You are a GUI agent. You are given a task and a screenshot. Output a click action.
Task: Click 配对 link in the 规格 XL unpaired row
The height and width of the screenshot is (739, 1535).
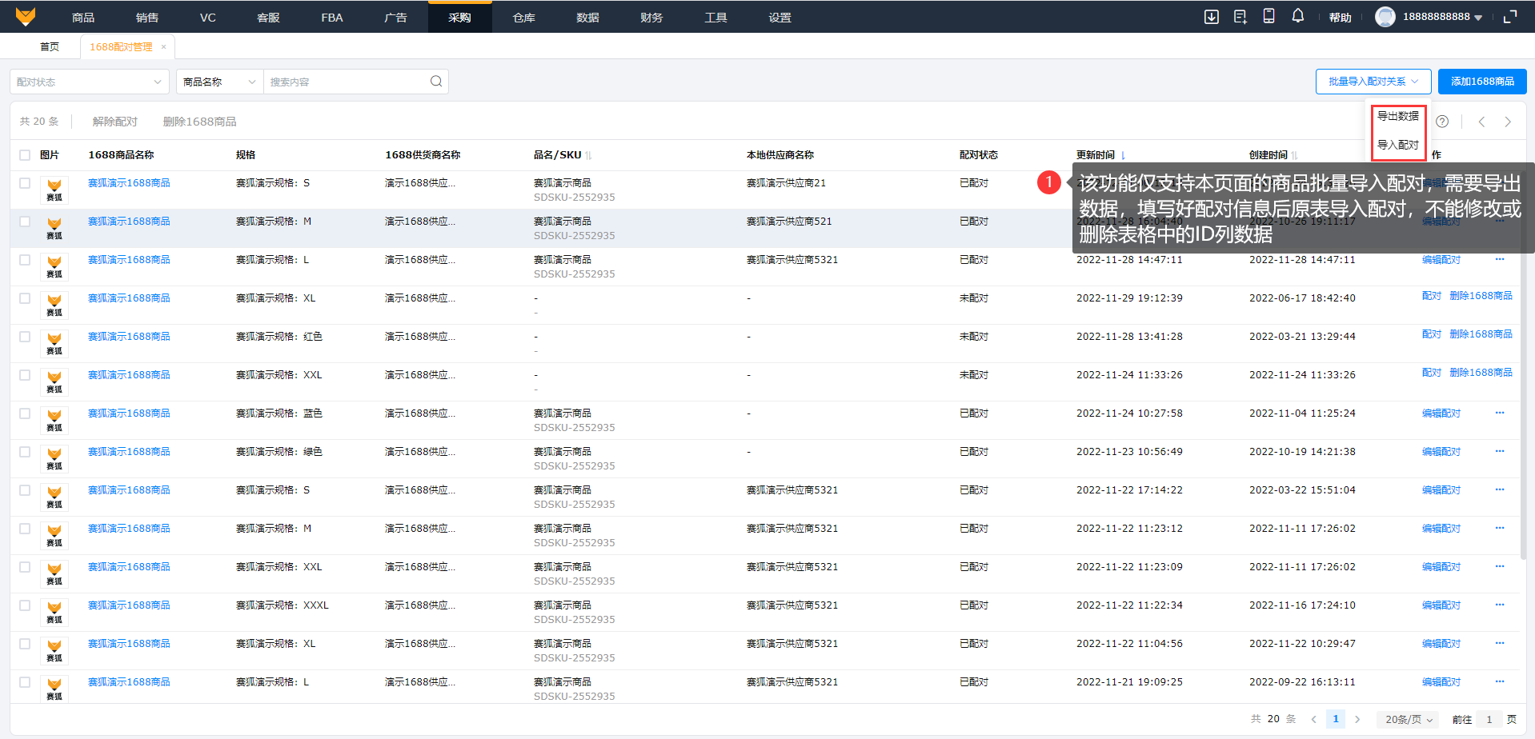pos(1431,296)
